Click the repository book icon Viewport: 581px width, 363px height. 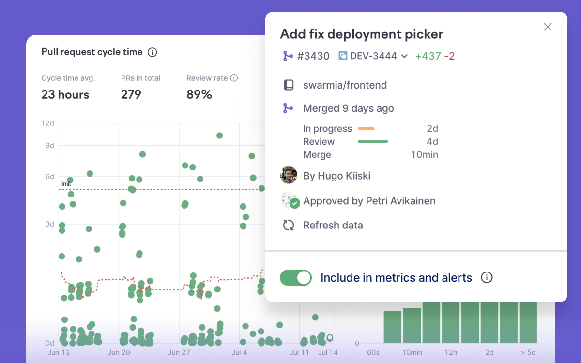(x=289, y=85)
